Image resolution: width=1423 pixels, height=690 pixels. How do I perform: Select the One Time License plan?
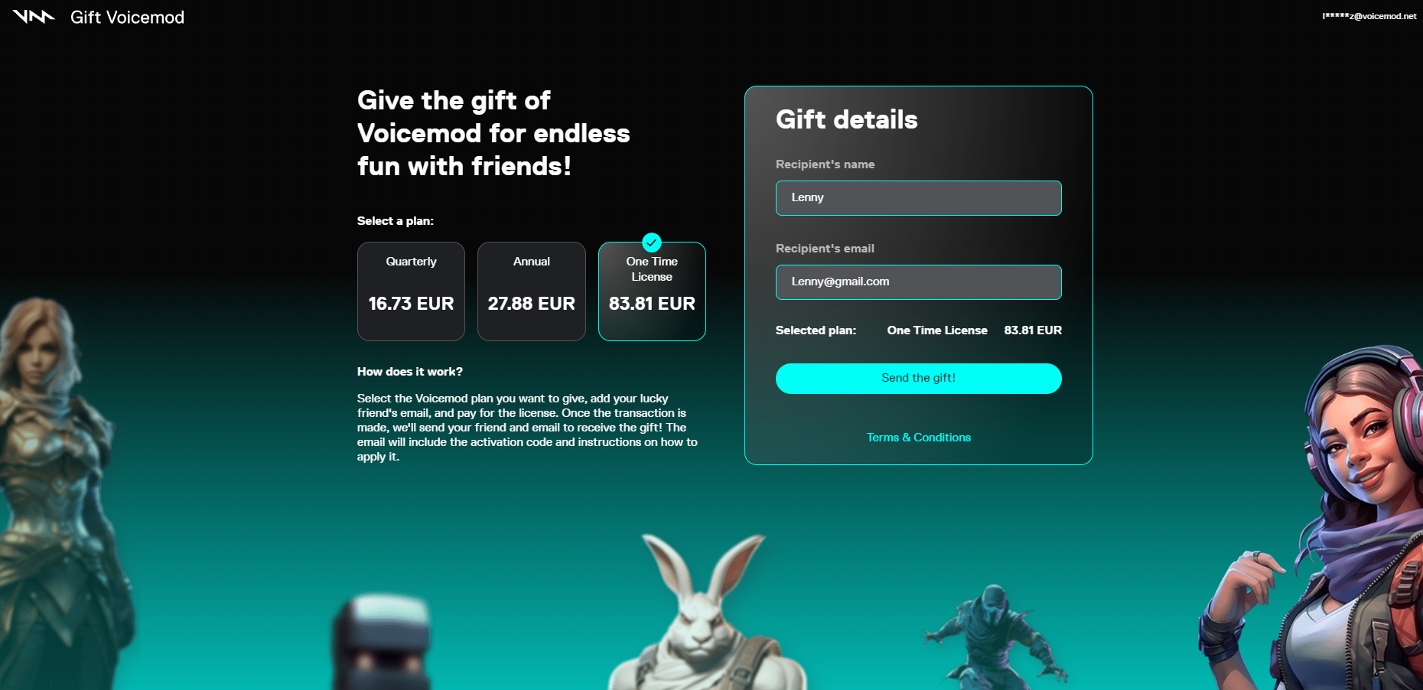pos(652,291)
